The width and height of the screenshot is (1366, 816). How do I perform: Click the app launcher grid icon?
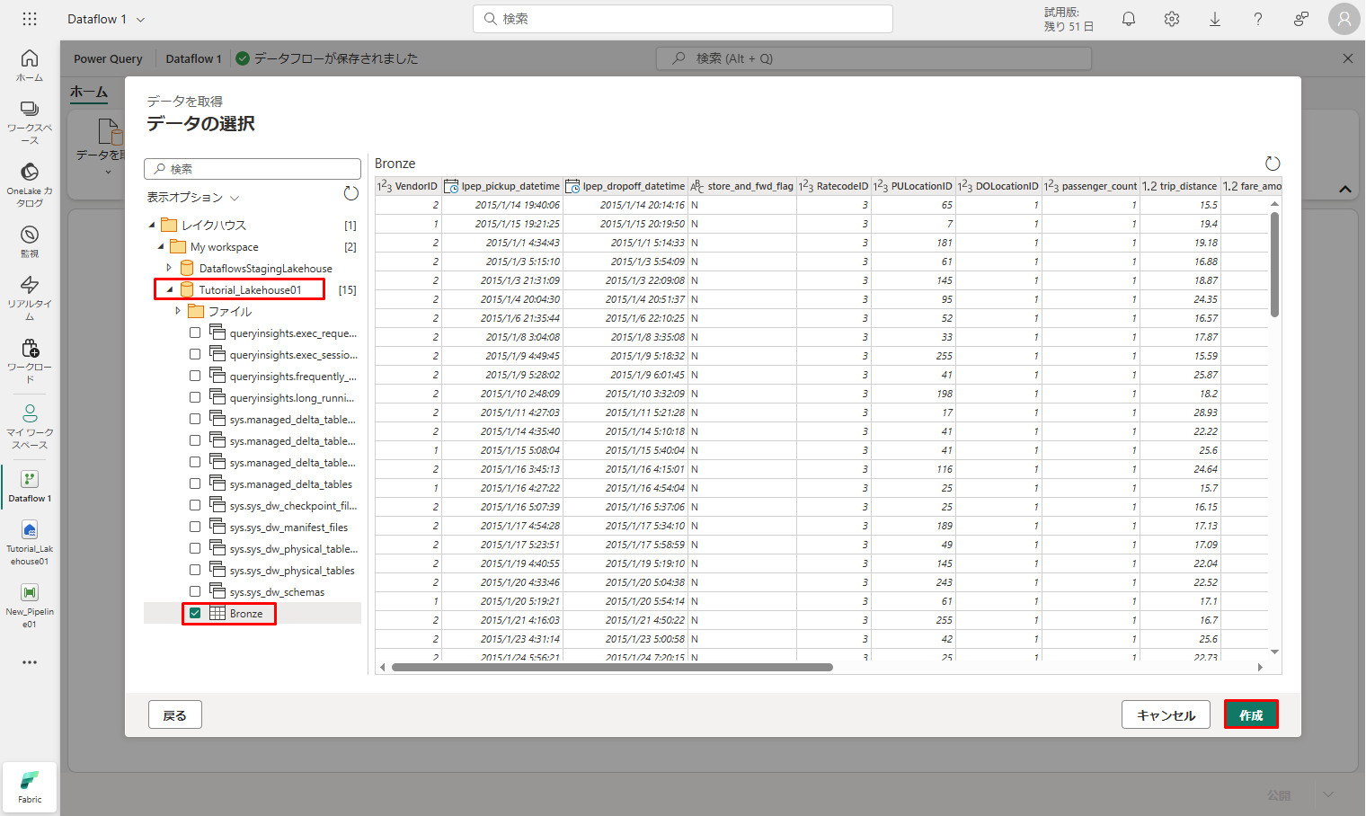pyautogui.click(x=30, y=19)
